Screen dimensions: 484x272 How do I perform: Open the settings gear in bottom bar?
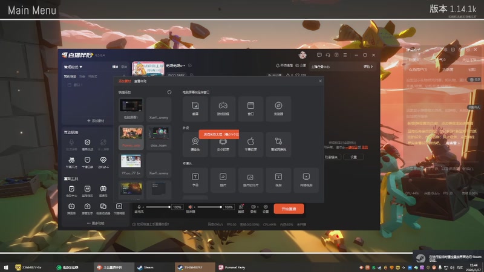pos(266,209)
